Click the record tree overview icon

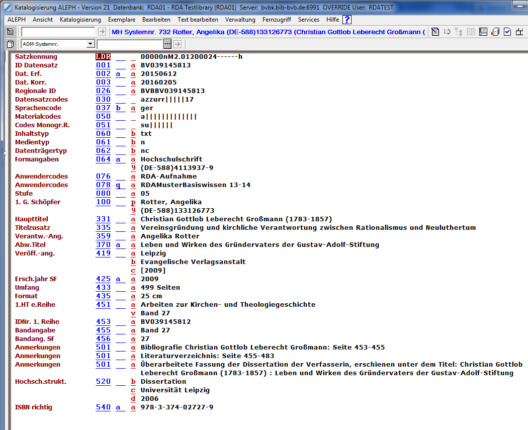[x=459, y=32]
